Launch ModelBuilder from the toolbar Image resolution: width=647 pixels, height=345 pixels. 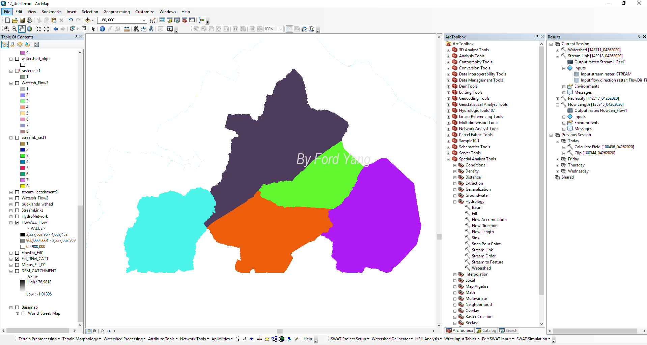pos(201,20)
